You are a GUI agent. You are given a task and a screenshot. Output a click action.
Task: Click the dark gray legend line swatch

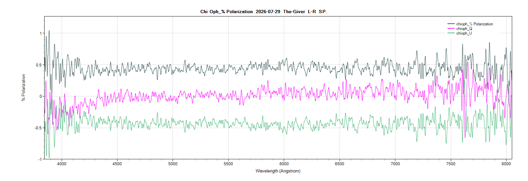pos(451,24)
